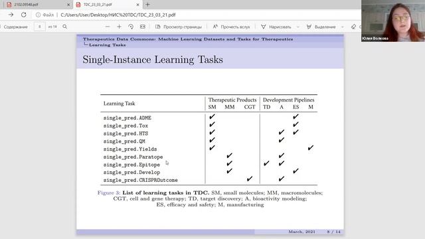Click the Figure 3 caption link
Image resolution: width=425 pixels, height=239 pixels.
tap(109, 193)
